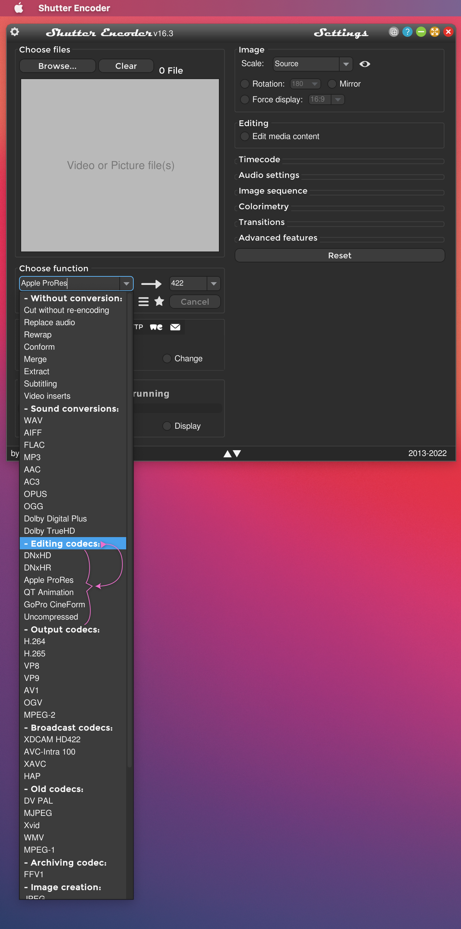The height and width of the screenshot is (929, 461).
Task: Choose Uncompressed codec
Action: click(x=73, y=617)
